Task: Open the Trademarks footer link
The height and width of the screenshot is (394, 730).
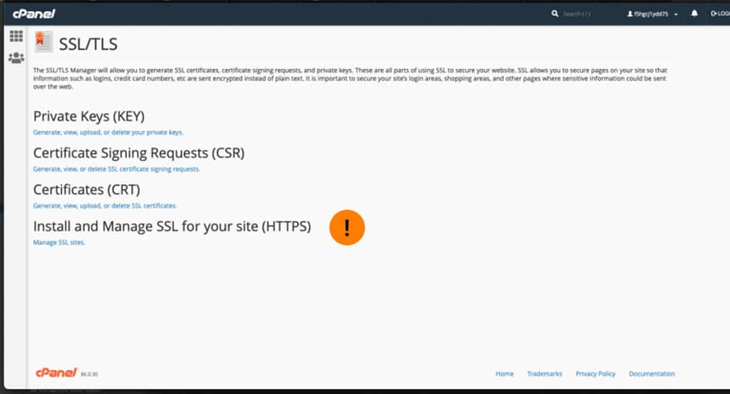Action: [544, 374]
